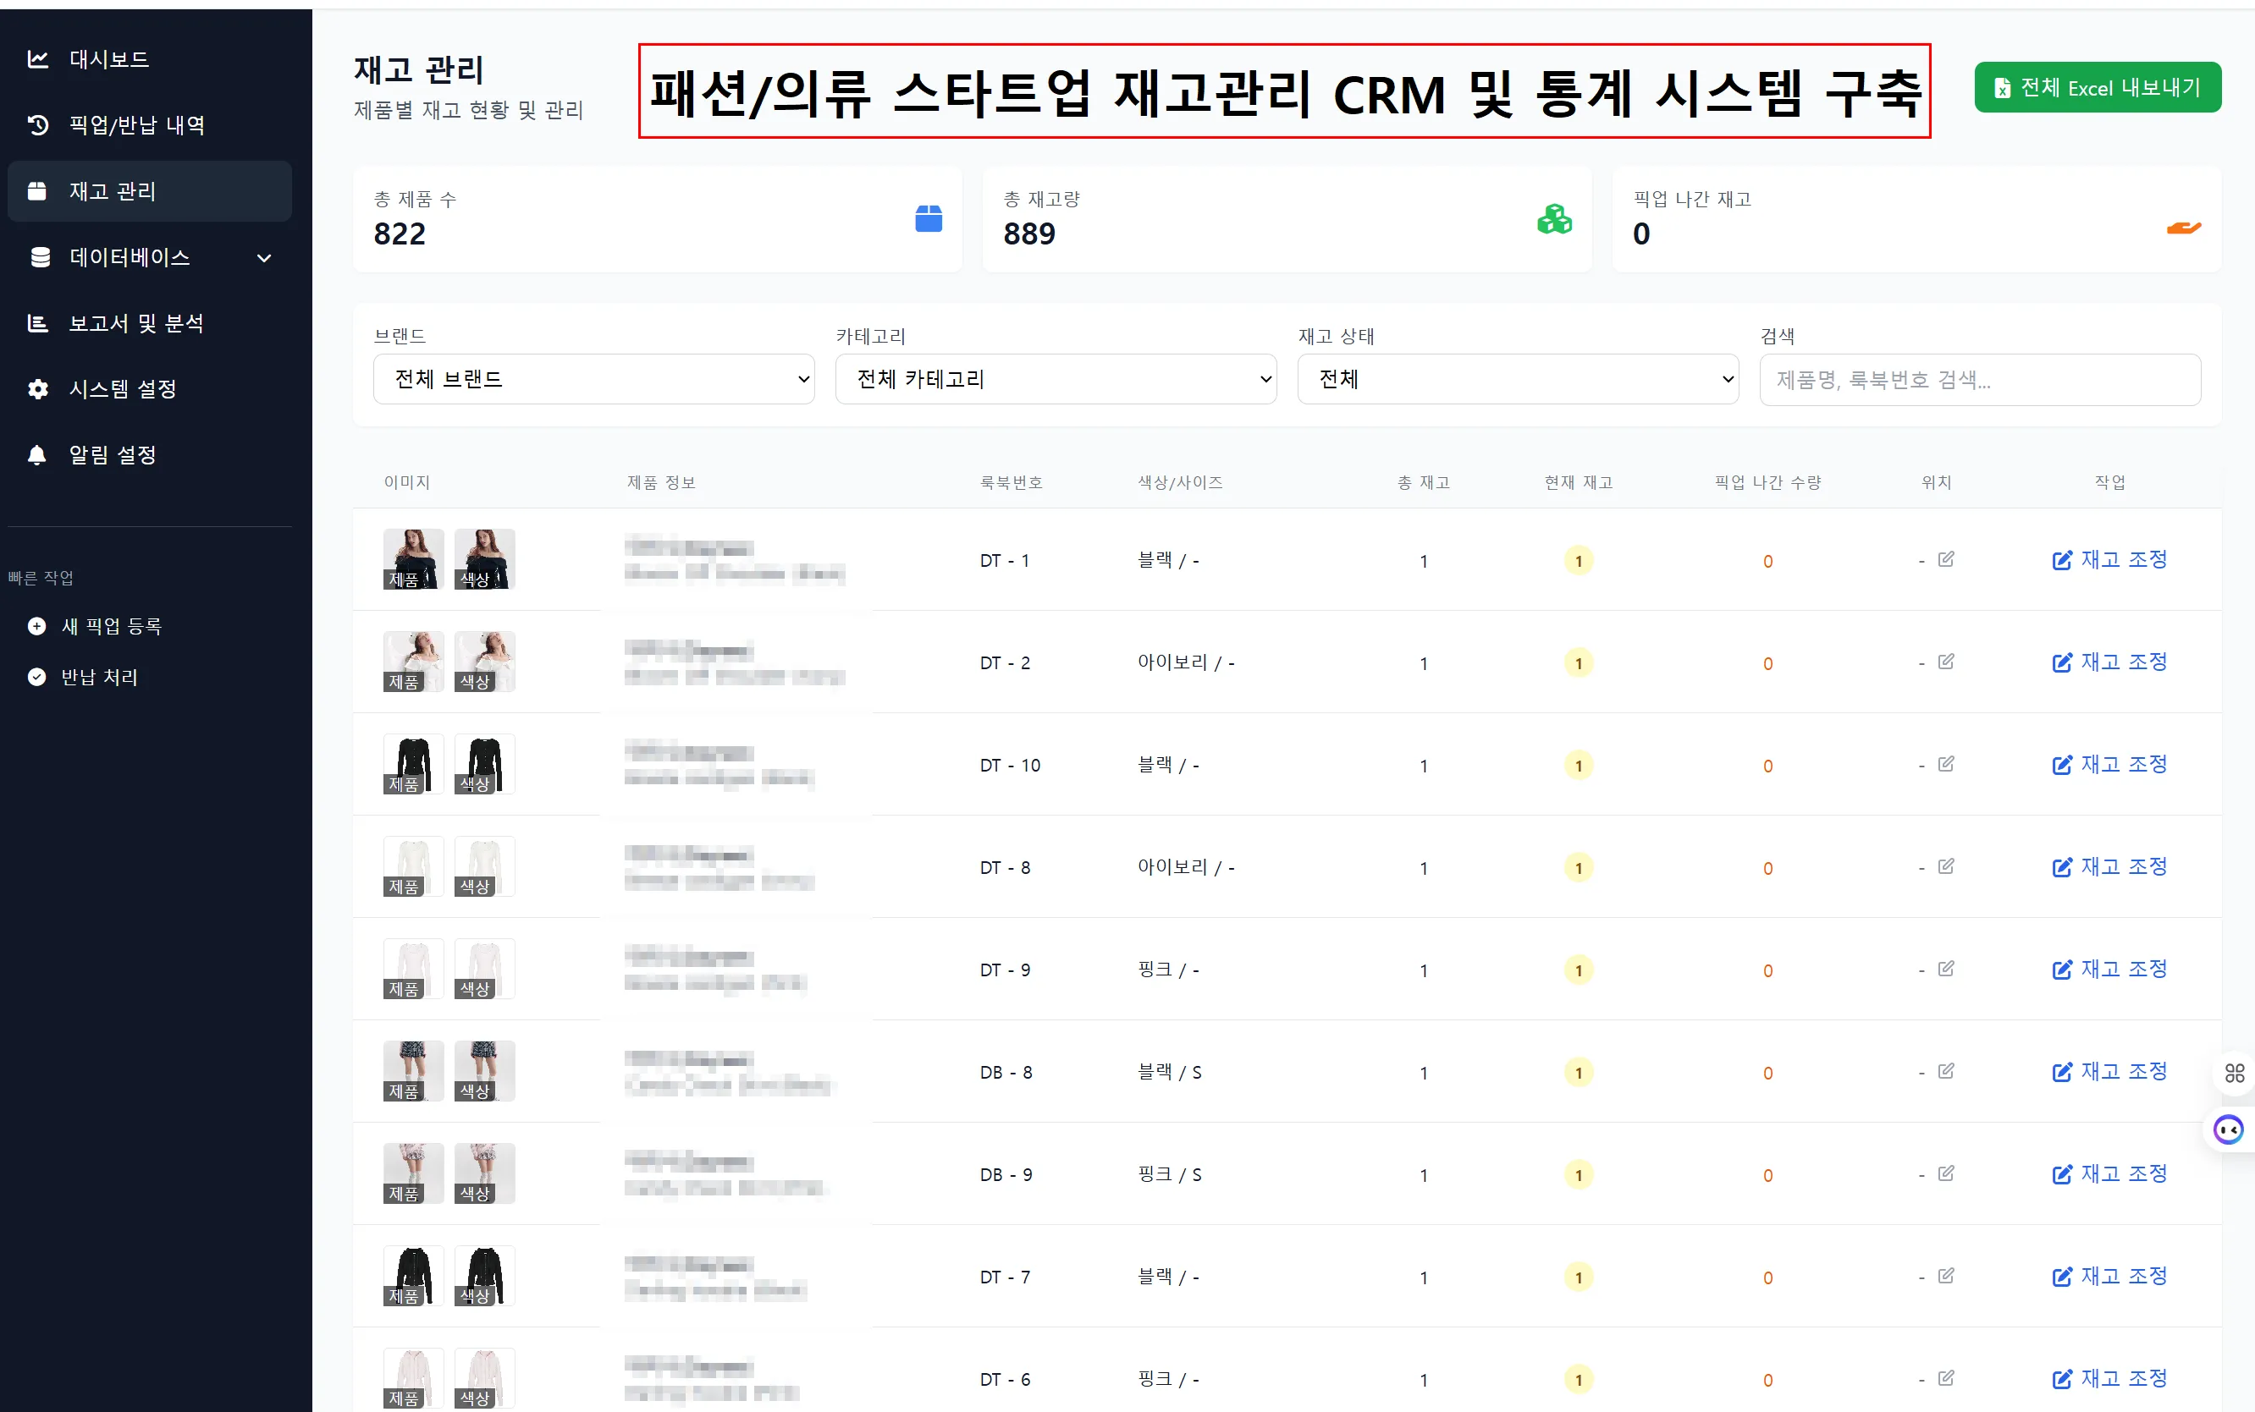Open the 전체 브랜드 dropdown
Screen dimensions: 2255x1412
pyautogui.click(x=594, y=379)
